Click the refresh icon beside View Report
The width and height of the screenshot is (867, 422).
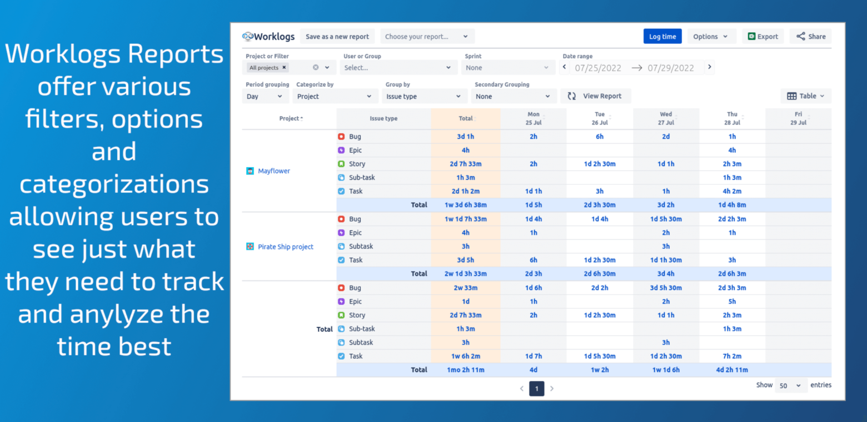(x=572, y=96)
